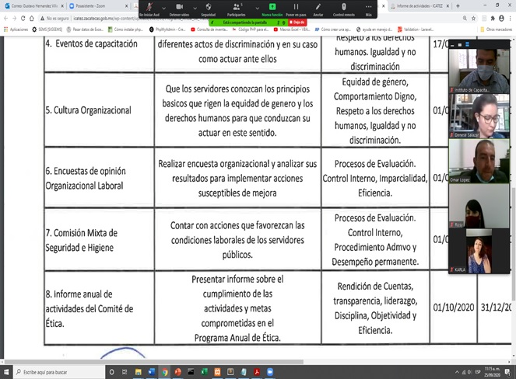Screen dimensions: 516x379
Task: Select KARLA video thumbnail
Action: point(479,251)
